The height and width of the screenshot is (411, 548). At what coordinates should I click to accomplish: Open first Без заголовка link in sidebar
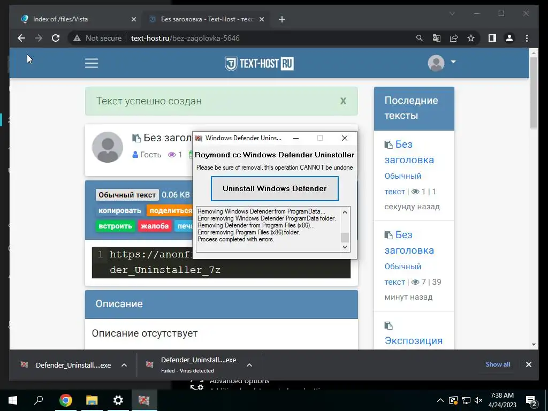click(x=409, y=152)
